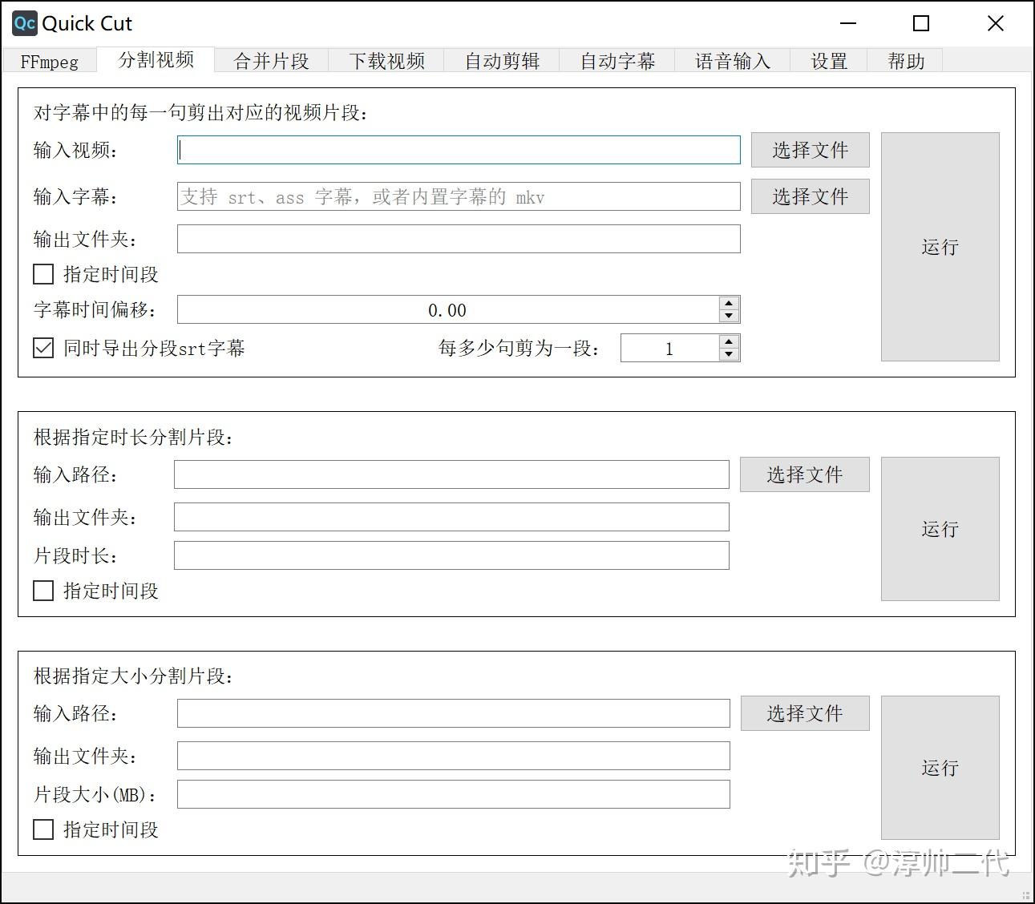
Task: Increase 字幕时间偏移 using the up arrow
Action: tap(728, 303)
